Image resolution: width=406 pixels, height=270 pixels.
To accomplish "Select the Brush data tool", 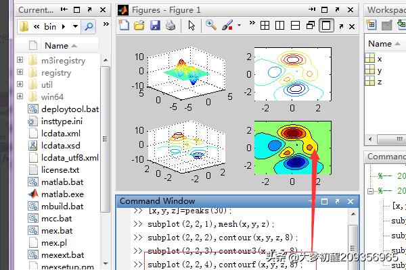I will coord(226,26).
